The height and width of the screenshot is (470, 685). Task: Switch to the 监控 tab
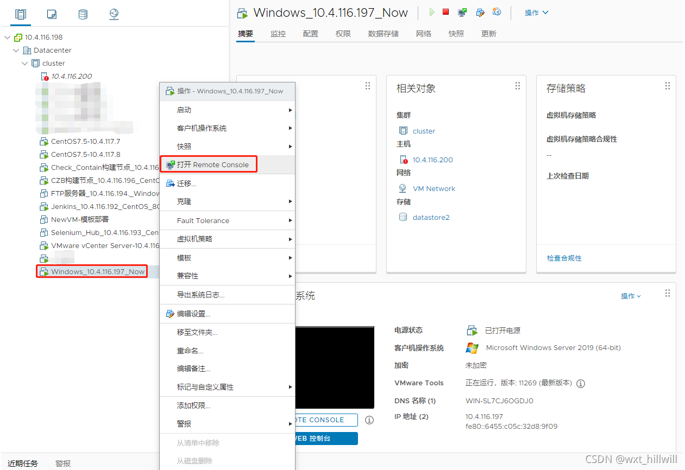[x=278, y=34]
